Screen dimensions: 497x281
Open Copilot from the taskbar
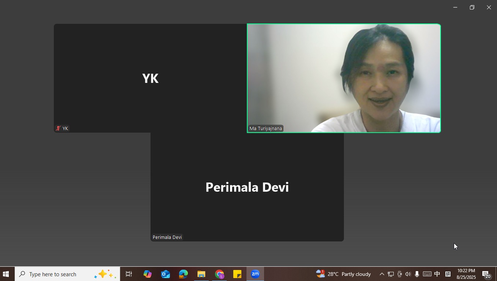click(147, 274)
